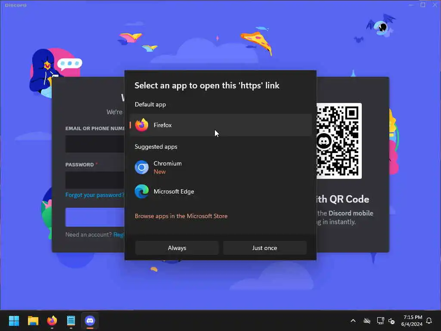The height and width of the screenshot is (331, 441).
Task: Focus the Discord email or phone field
Action: pos(95,144)
